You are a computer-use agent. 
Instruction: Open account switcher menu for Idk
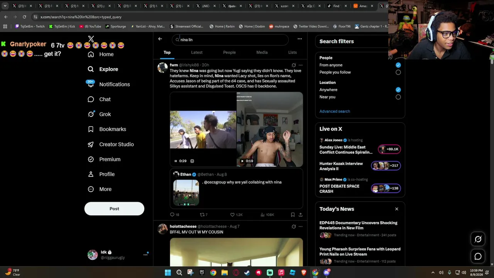[145, 254]
